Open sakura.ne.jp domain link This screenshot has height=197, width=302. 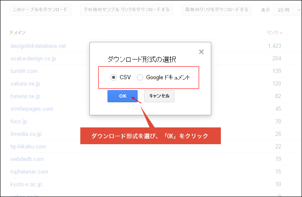[25, 84]
